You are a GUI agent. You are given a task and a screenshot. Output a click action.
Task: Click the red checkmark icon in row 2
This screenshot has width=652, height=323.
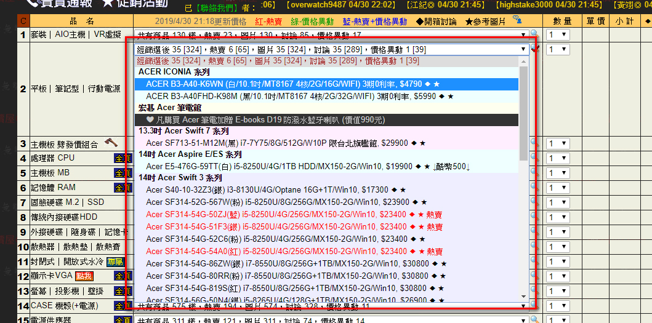(x=536, y=49)
